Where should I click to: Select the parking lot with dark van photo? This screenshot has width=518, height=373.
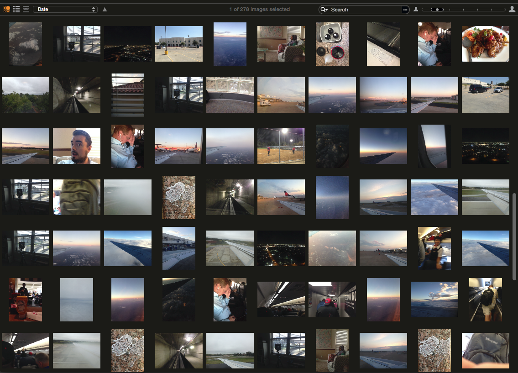pos(486,95)
